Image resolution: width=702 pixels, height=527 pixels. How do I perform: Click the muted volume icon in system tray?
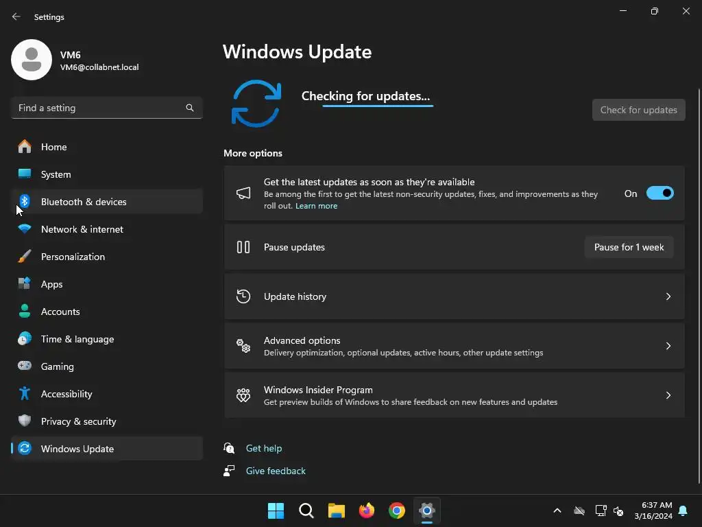coord(618,511)
